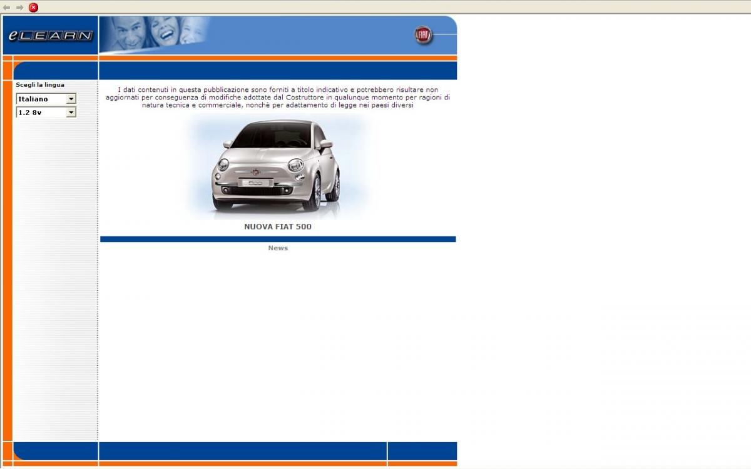Click the Fiat 500 car image
The image size is (751, 469).
(x=278, y=167)
